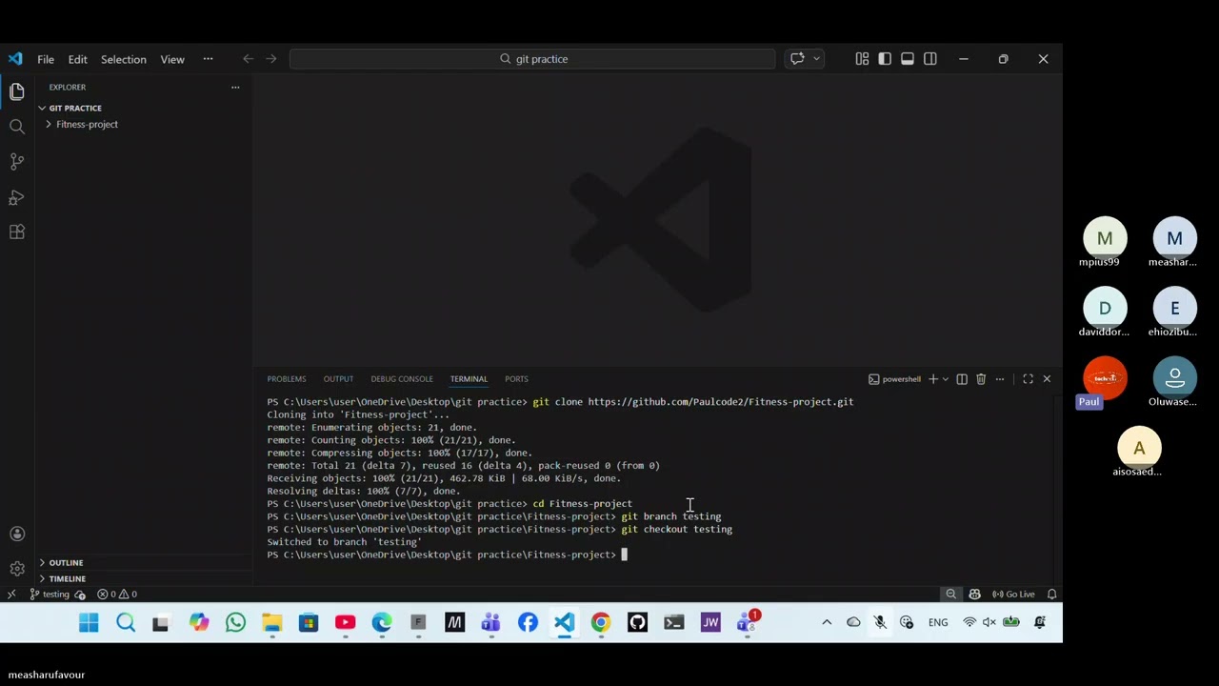The image size is (1219, 686).
Task: Select participant Paul avatar
Action: pos(1105,378)
